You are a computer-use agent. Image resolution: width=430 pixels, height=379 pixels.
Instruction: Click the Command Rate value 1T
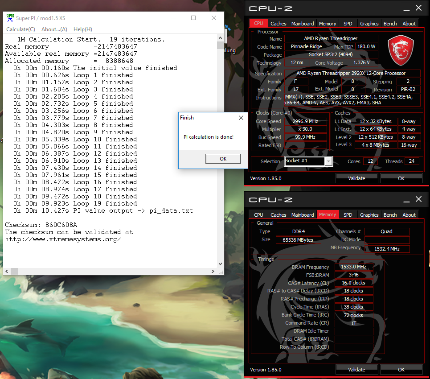353,323
